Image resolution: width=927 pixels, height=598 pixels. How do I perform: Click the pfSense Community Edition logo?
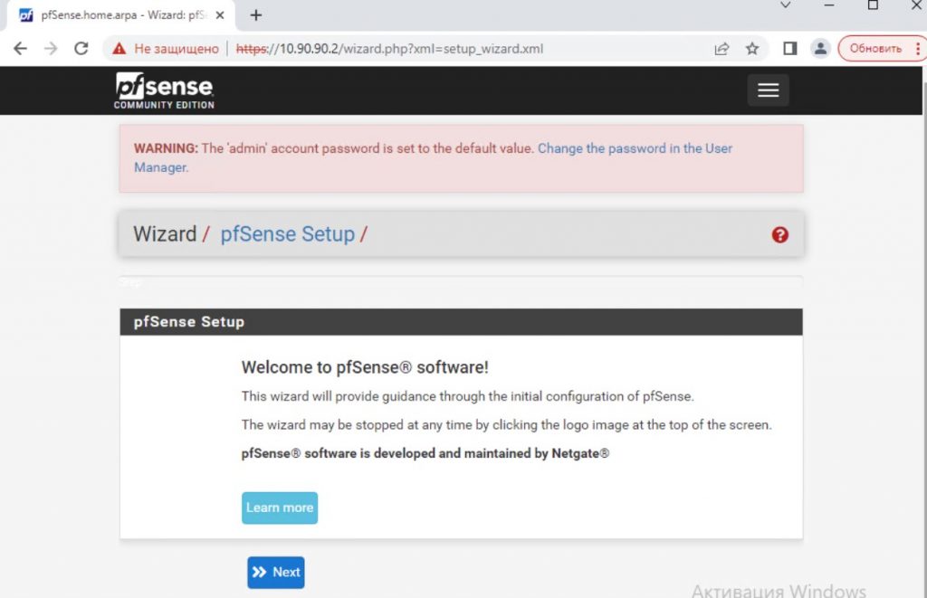click(164, 90)
